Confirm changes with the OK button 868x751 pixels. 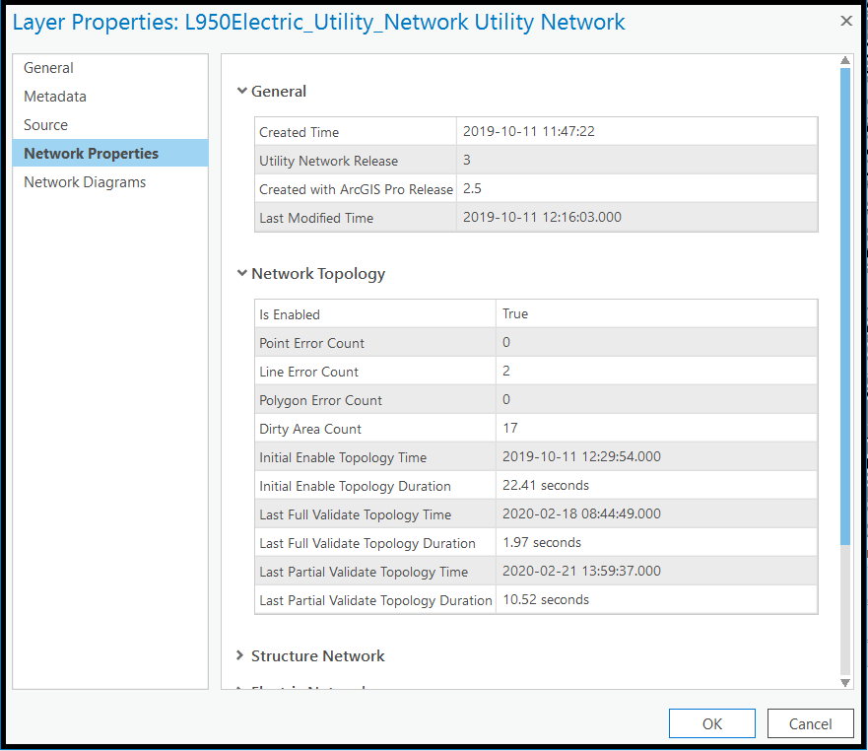[711, 722]
